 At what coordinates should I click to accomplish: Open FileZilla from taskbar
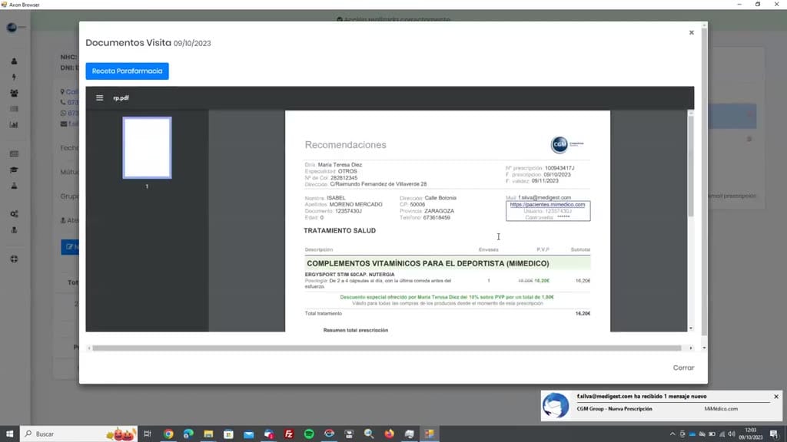[x=289, y=434]
